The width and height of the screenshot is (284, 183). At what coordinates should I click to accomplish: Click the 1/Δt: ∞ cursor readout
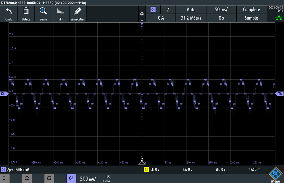(255, 170)
